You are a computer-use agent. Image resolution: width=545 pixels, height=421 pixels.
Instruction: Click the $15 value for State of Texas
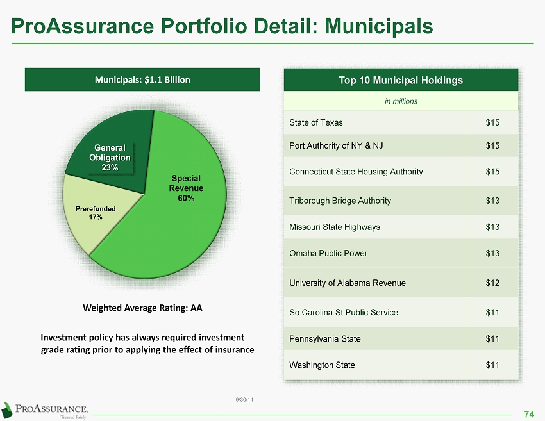(492, 122)
